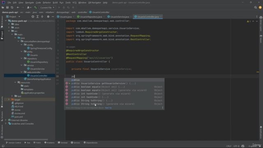Viewport: 263px width, 148px height.
Task: Open the Notifications side panel
Action: [x=261, y=132]
